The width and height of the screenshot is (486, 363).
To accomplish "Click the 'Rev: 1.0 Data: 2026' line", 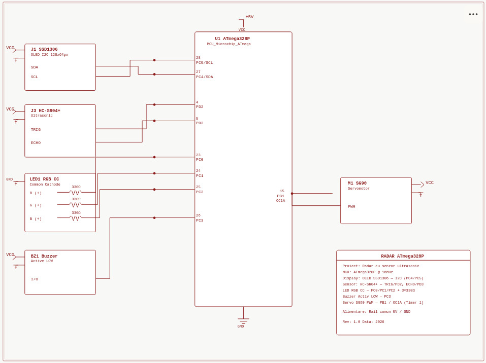I will click(x=363, y=322).
